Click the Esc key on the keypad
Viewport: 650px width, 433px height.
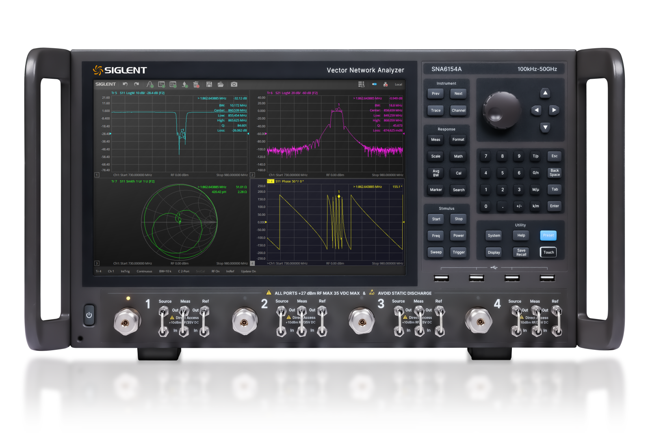click(x=555, y=156)
